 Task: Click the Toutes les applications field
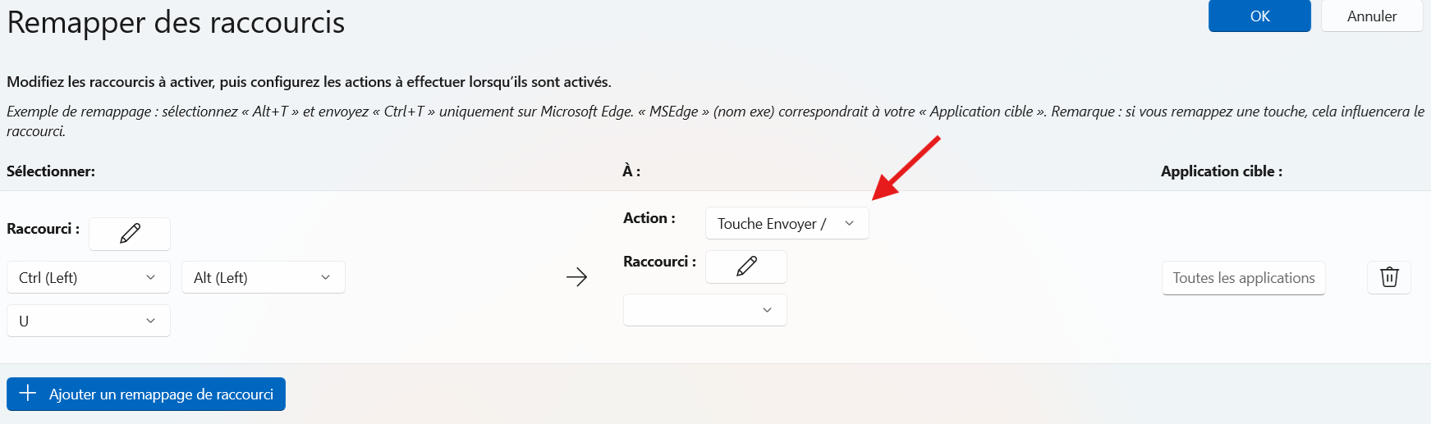tap(1243, 278)
